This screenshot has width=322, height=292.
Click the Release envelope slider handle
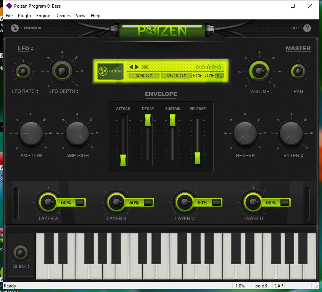click(197, 158)
